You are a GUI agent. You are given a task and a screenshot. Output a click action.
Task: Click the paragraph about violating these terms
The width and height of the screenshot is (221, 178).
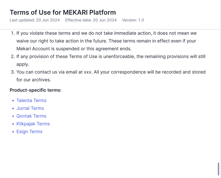[x=106, y=41]
